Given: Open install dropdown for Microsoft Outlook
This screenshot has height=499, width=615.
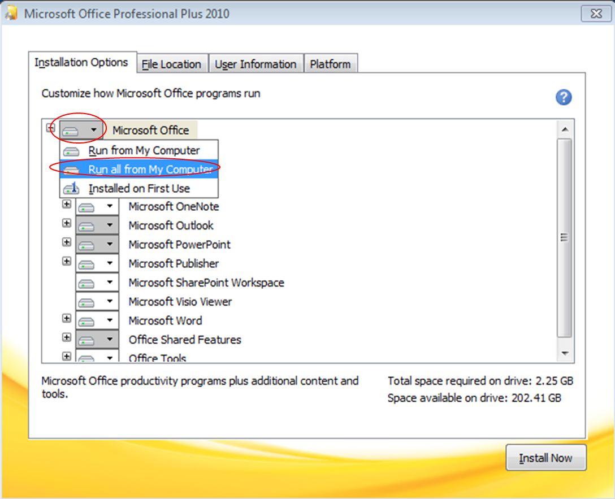Looking at the screenshot, I should [97, 225].
